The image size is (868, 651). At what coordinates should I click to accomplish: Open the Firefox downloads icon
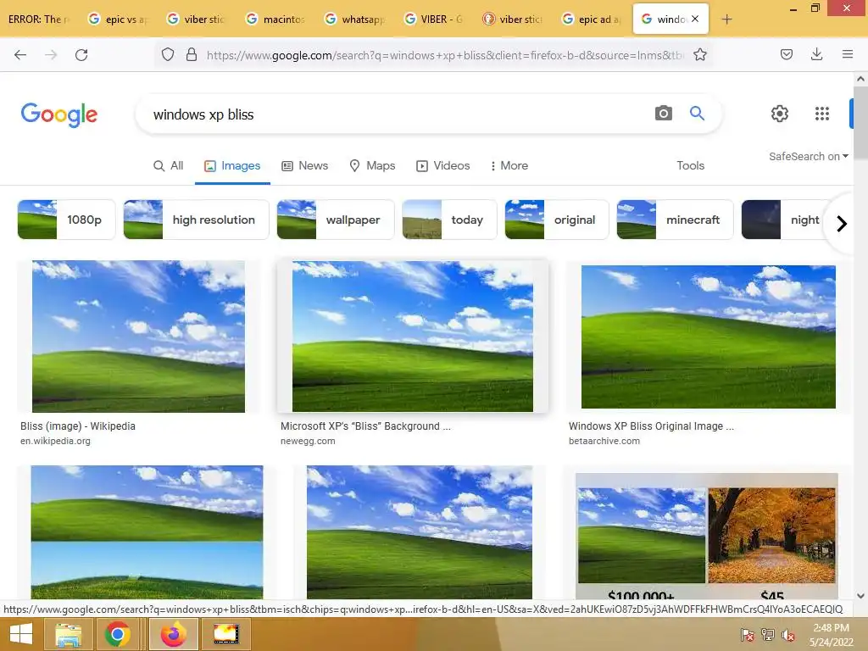pyautogui.click(x=816, y=54)
